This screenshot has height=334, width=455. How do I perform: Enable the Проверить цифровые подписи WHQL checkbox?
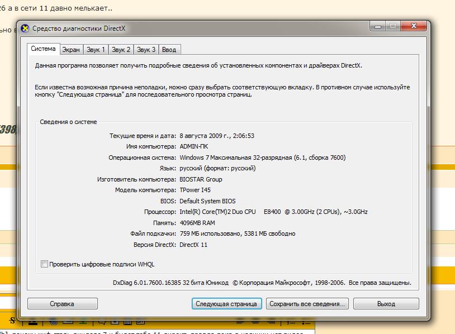click(44, 264)
